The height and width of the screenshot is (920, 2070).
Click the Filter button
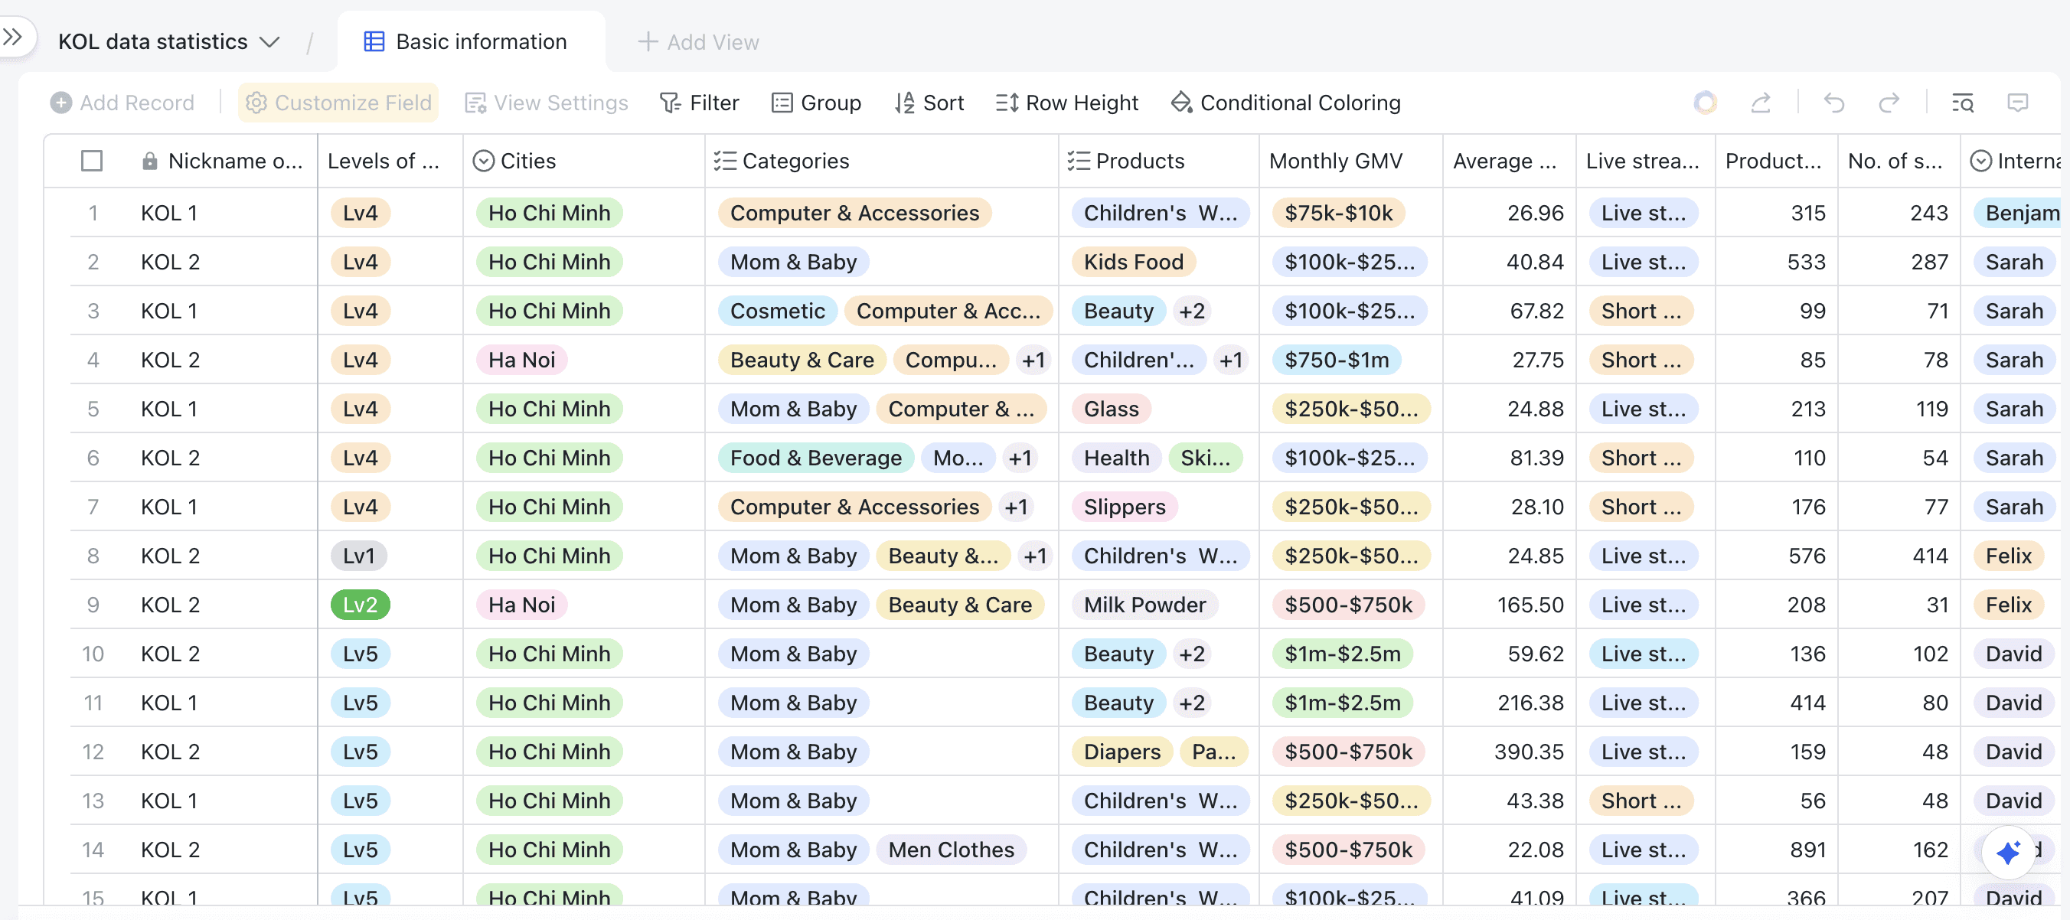(x=699, y=103)
